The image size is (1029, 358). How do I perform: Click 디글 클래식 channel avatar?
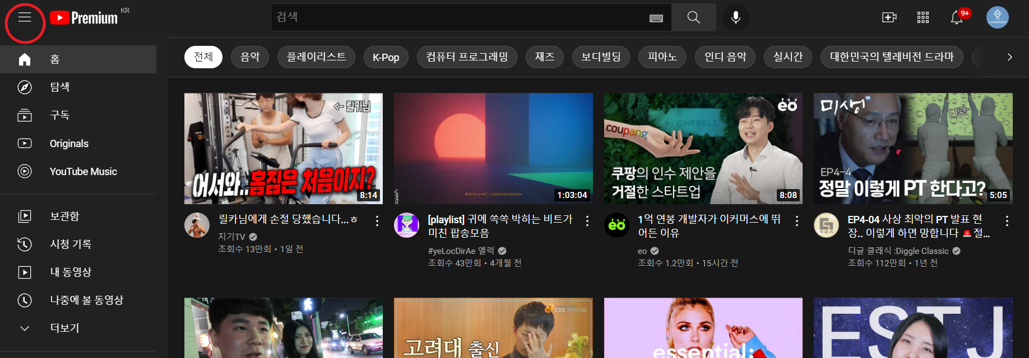click(826, 225)
